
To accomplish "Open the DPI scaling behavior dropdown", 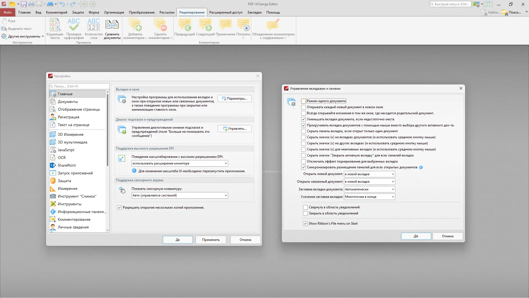I will (179, 164).
